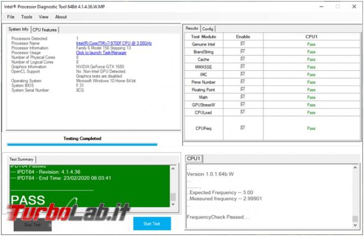The height and width of the screenshot is (236, 364).
Task: Click CPU1 output scroll-up arrow
Action: 355,168
